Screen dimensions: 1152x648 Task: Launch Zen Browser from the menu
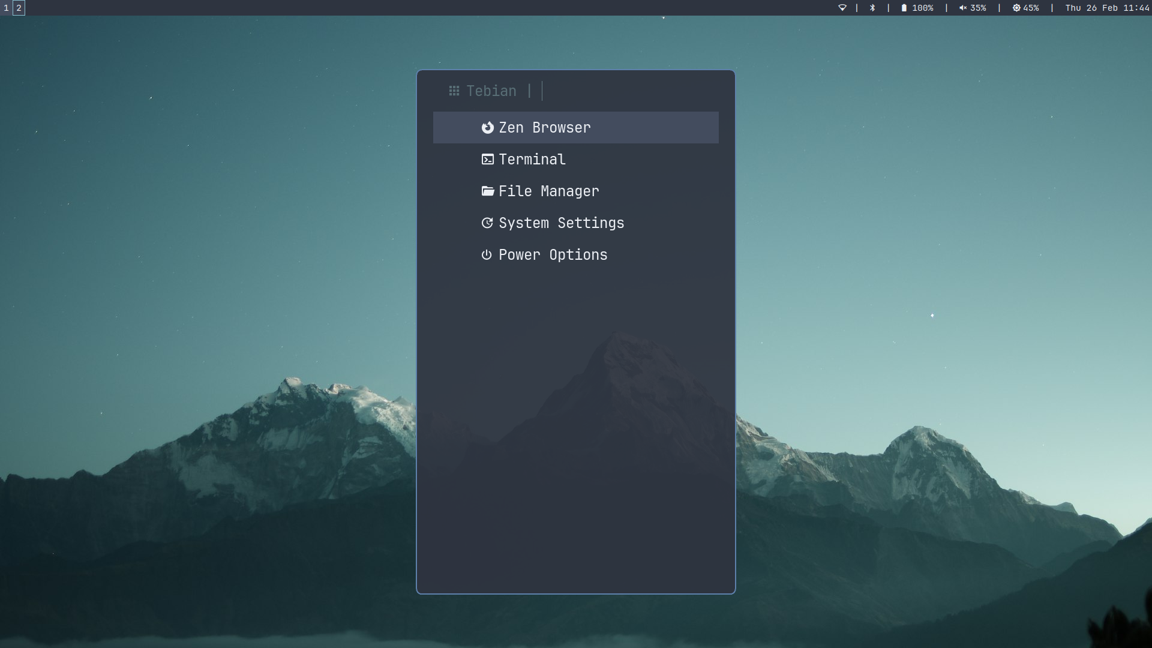[544, 127]
